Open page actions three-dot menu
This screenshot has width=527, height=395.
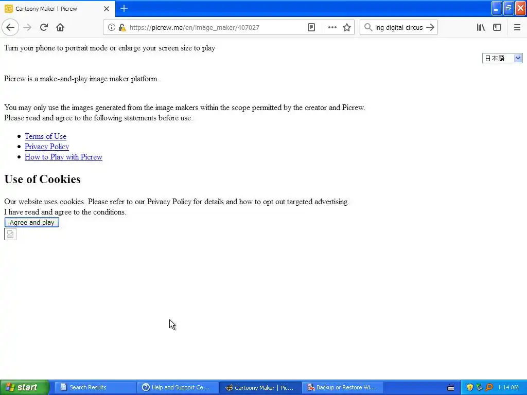pyautogui.click(x=332, y=27)
